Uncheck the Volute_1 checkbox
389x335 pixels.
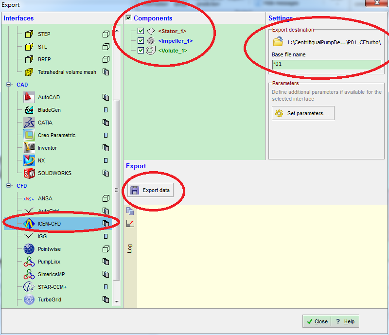141,51
